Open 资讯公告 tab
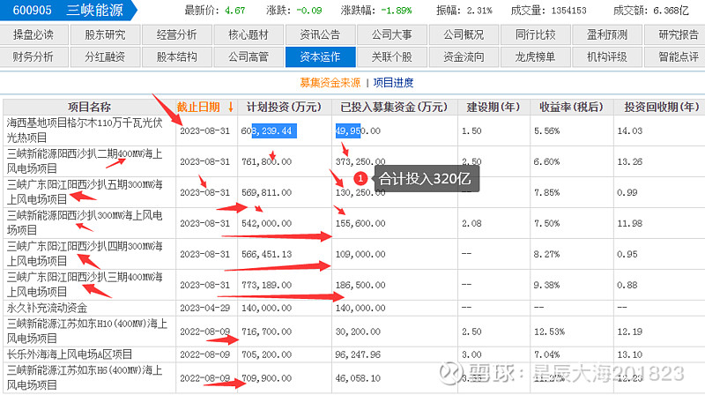Image resolution: width=705 pixels, height=395 pixels. point(320,35)
